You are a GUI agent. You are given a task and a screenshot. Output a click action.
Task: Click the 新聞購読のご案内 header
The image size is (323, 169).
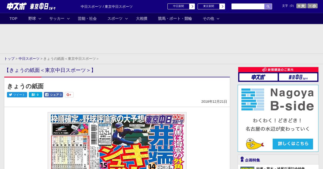(278, 69)
